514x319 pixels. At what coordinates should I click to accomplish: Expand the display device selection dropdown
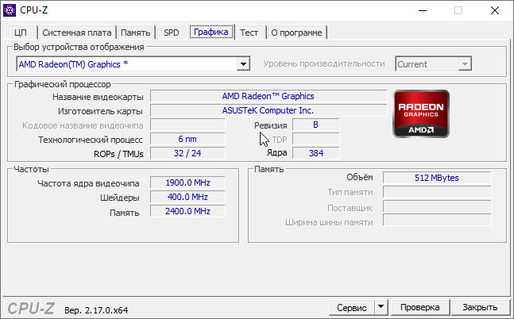[x=243, y=64]
